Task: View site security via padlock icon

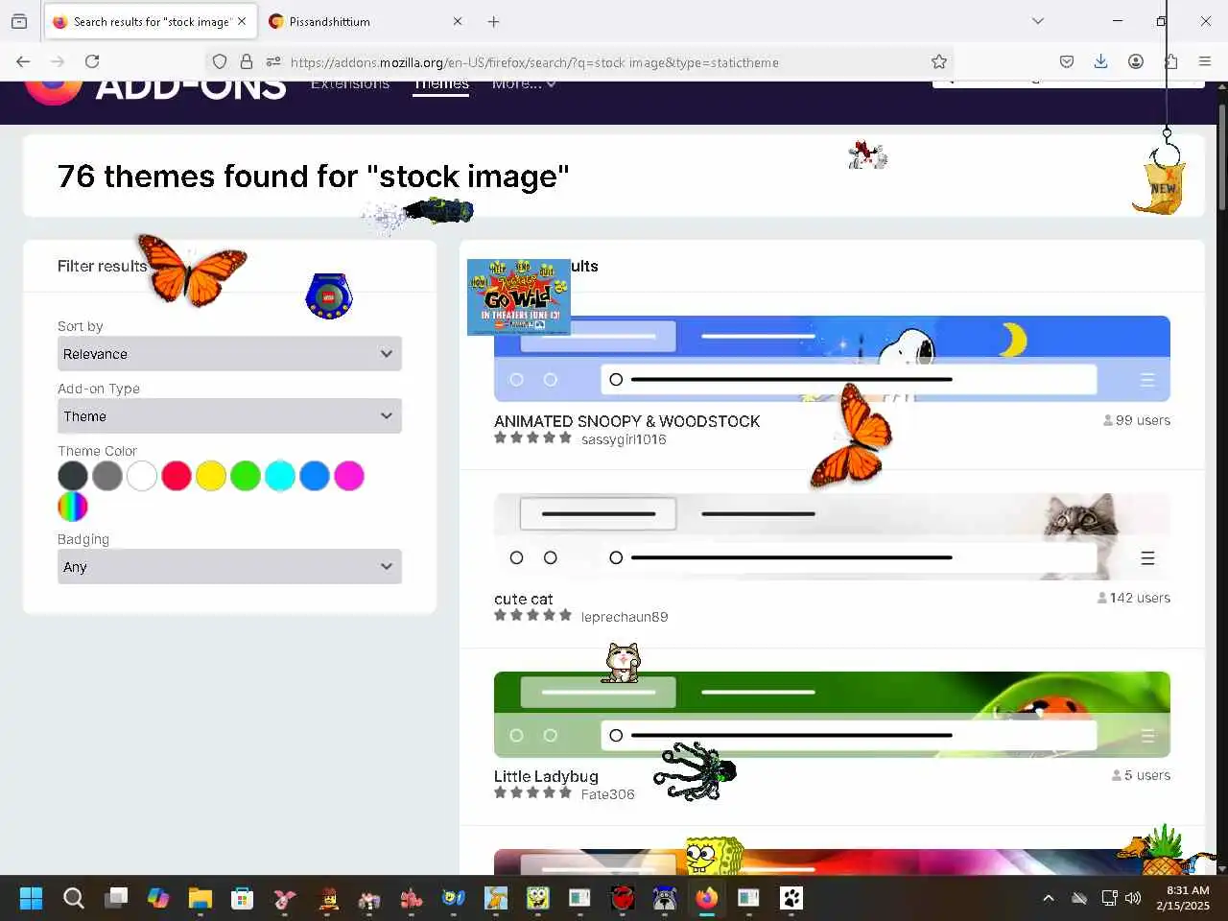Action: [247, 61]
